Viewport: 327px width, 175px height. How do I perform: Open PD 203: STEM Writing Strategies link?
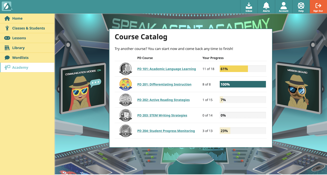pos(162,115)
